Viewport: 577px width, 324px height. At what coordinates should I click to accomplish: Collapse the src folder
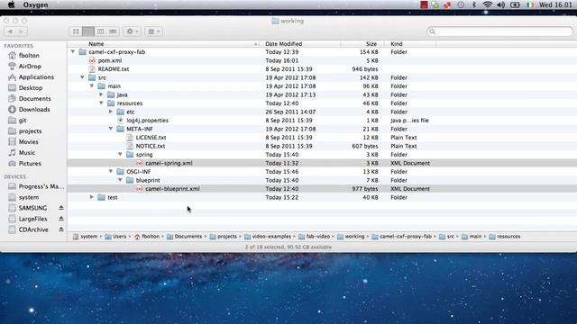coord(82,77)
